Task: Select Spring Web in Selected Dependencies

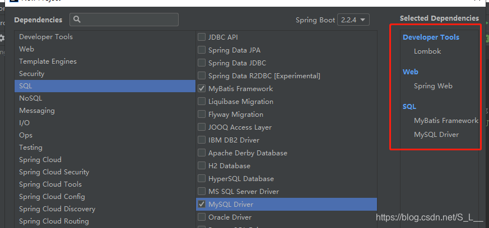Action: 433,86
